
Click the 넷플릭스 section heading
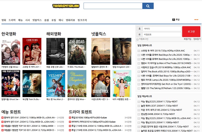(x=99, y=34)
